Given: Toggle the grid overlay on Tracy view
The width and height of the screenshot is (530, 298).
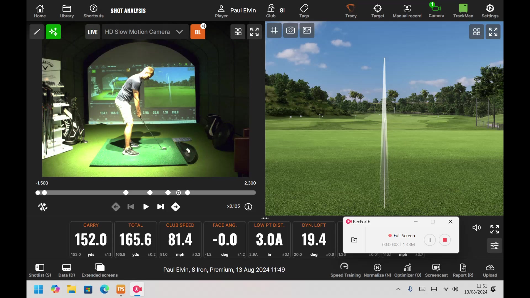Looking at the screenshot, I should pyautogui.click(x=274, y=30).
